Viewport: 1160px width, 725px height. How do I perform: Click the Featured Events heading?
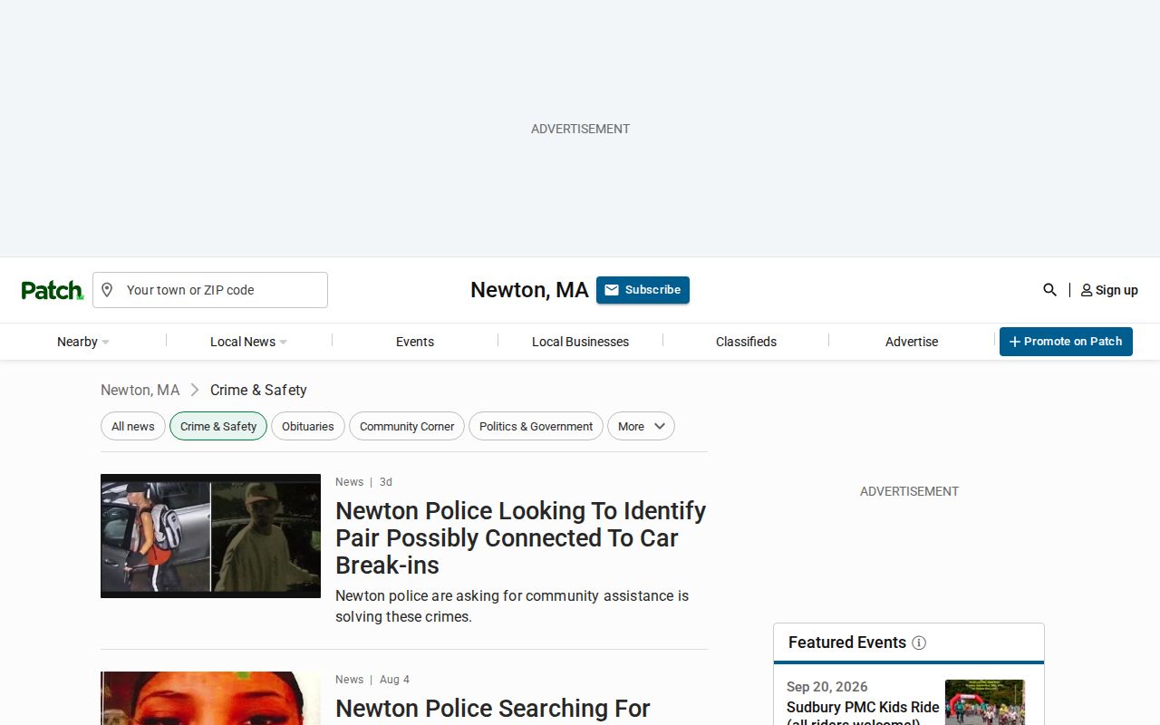pyautogui.click(x=847, y=643)
